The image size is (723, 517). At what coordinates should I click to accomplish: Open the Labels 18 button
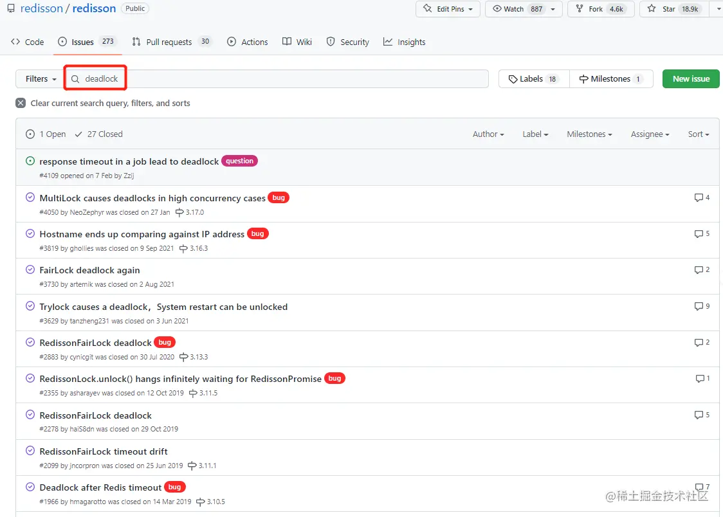tap(534, 79)
